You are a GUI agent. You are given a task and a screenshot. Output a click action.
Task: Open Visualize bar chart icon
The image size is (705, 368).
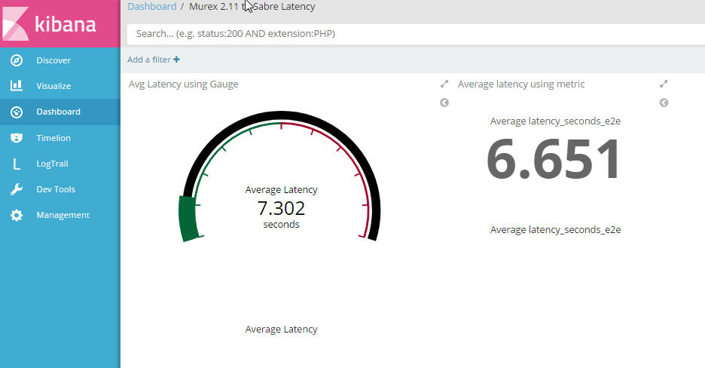pyautogui.click(x=17, y=85)
